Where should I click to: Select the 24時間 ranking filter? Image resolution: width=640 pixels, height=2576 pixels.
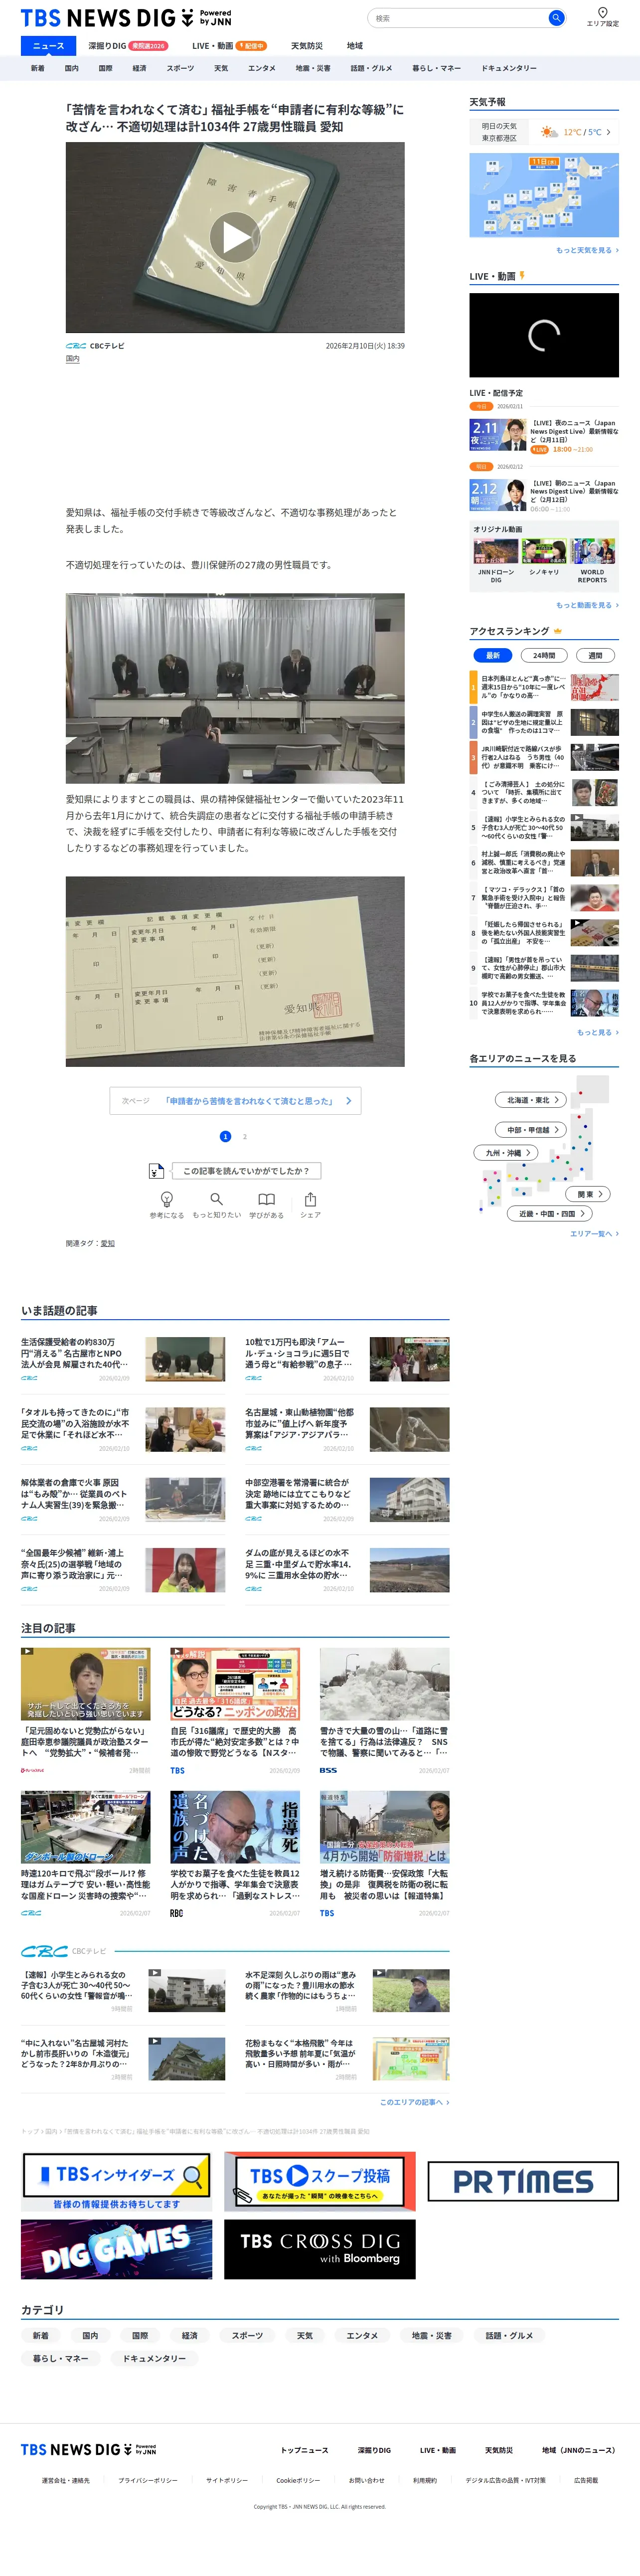coord(544,656)
